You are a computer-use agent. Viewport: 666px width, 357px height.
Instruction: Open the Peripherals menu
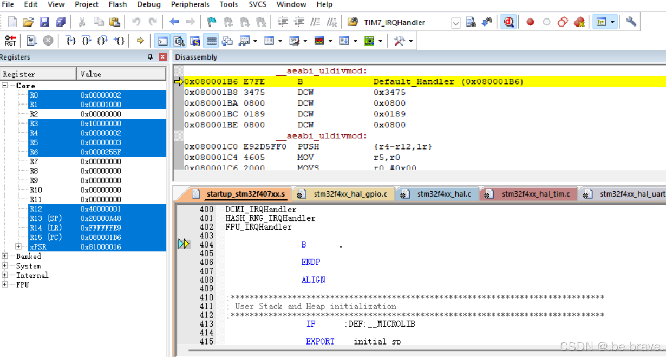pyautogui.click(x=190, y=4)
